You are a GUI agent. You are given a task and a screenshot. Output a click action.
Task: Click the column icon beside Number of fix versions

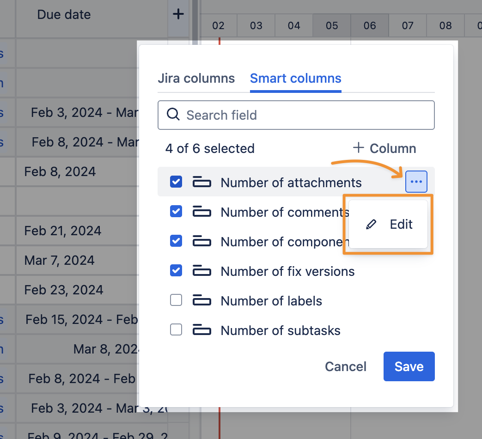(201, 271)
